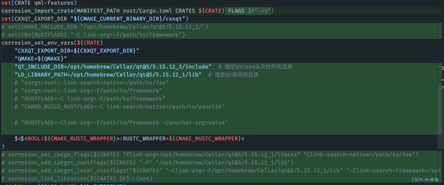Click the editor's vertical scrollbar thumb

(440, 116)
